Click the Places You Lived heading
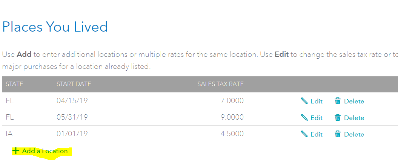Image resolution: width=398 pixels, height=167 pixels. (55, 27)
